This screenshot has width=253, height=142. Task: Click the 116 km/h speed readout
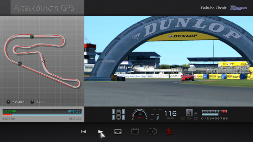(x=170, y=114)
